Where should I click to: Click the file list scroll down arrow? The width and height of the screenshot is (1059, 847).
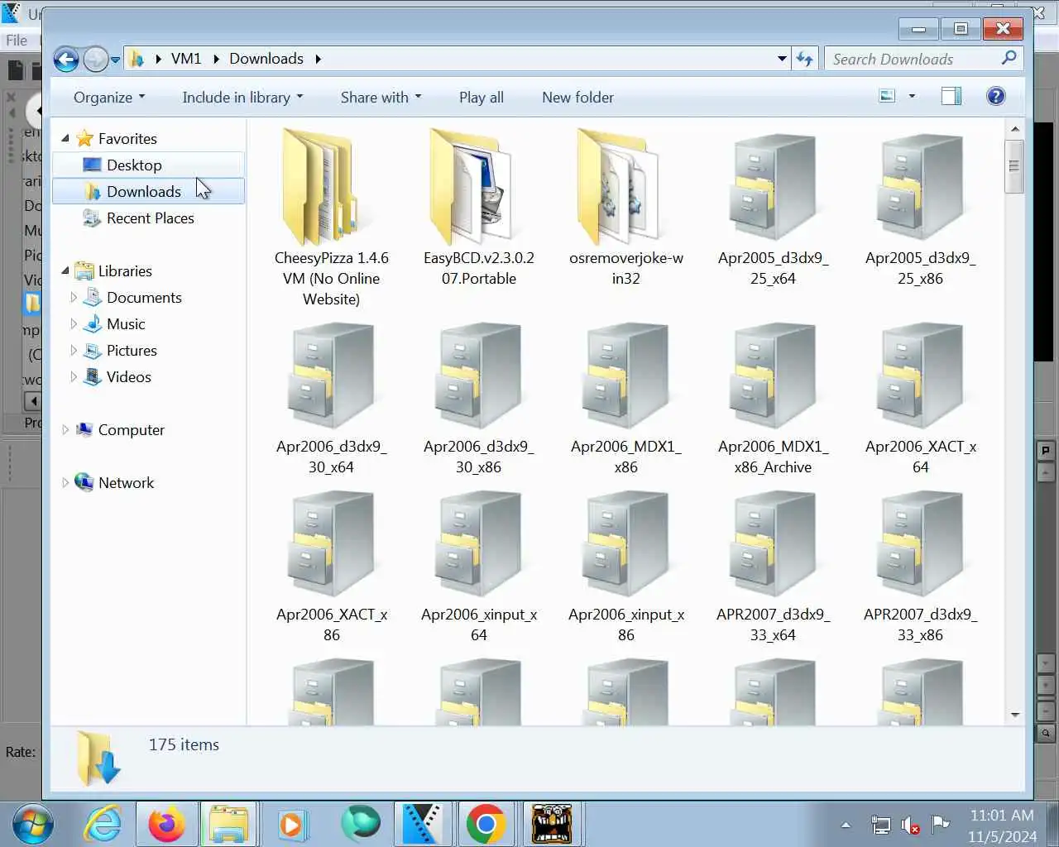coord(1015,715)
